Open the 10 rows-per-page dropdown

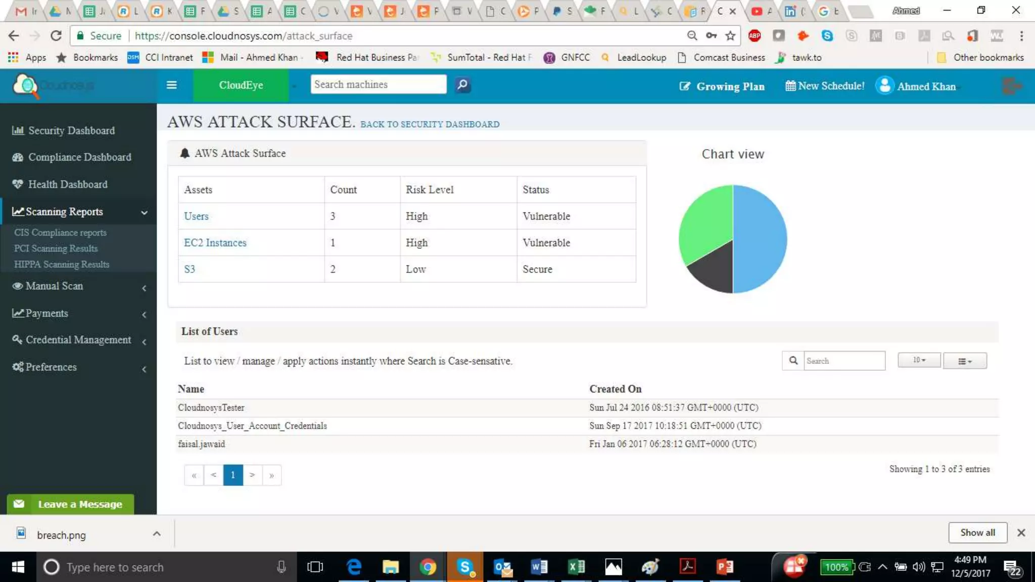(x=919, y=360)
